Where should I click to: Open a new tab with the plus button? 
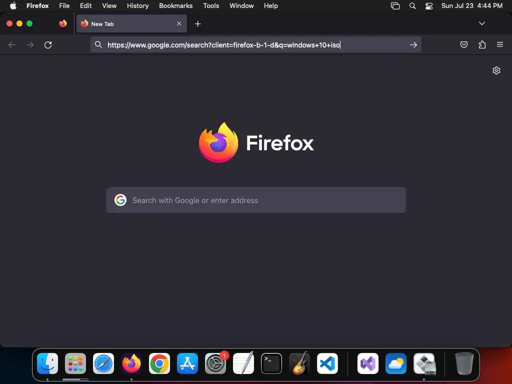197,24
